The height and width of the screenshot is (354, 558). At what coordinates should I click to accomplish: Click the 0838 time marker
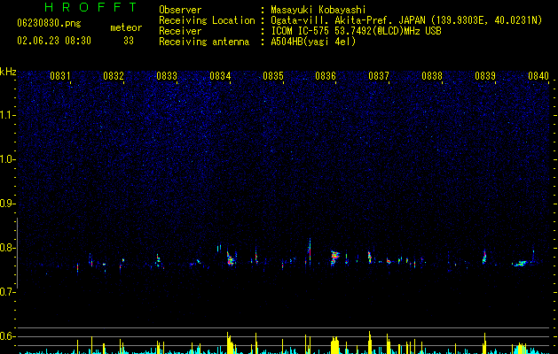click(432, 76)
